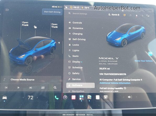Open the Charging settings menu
The height and width of the screenshot is (116, 156).
click(x=76, y=34)
